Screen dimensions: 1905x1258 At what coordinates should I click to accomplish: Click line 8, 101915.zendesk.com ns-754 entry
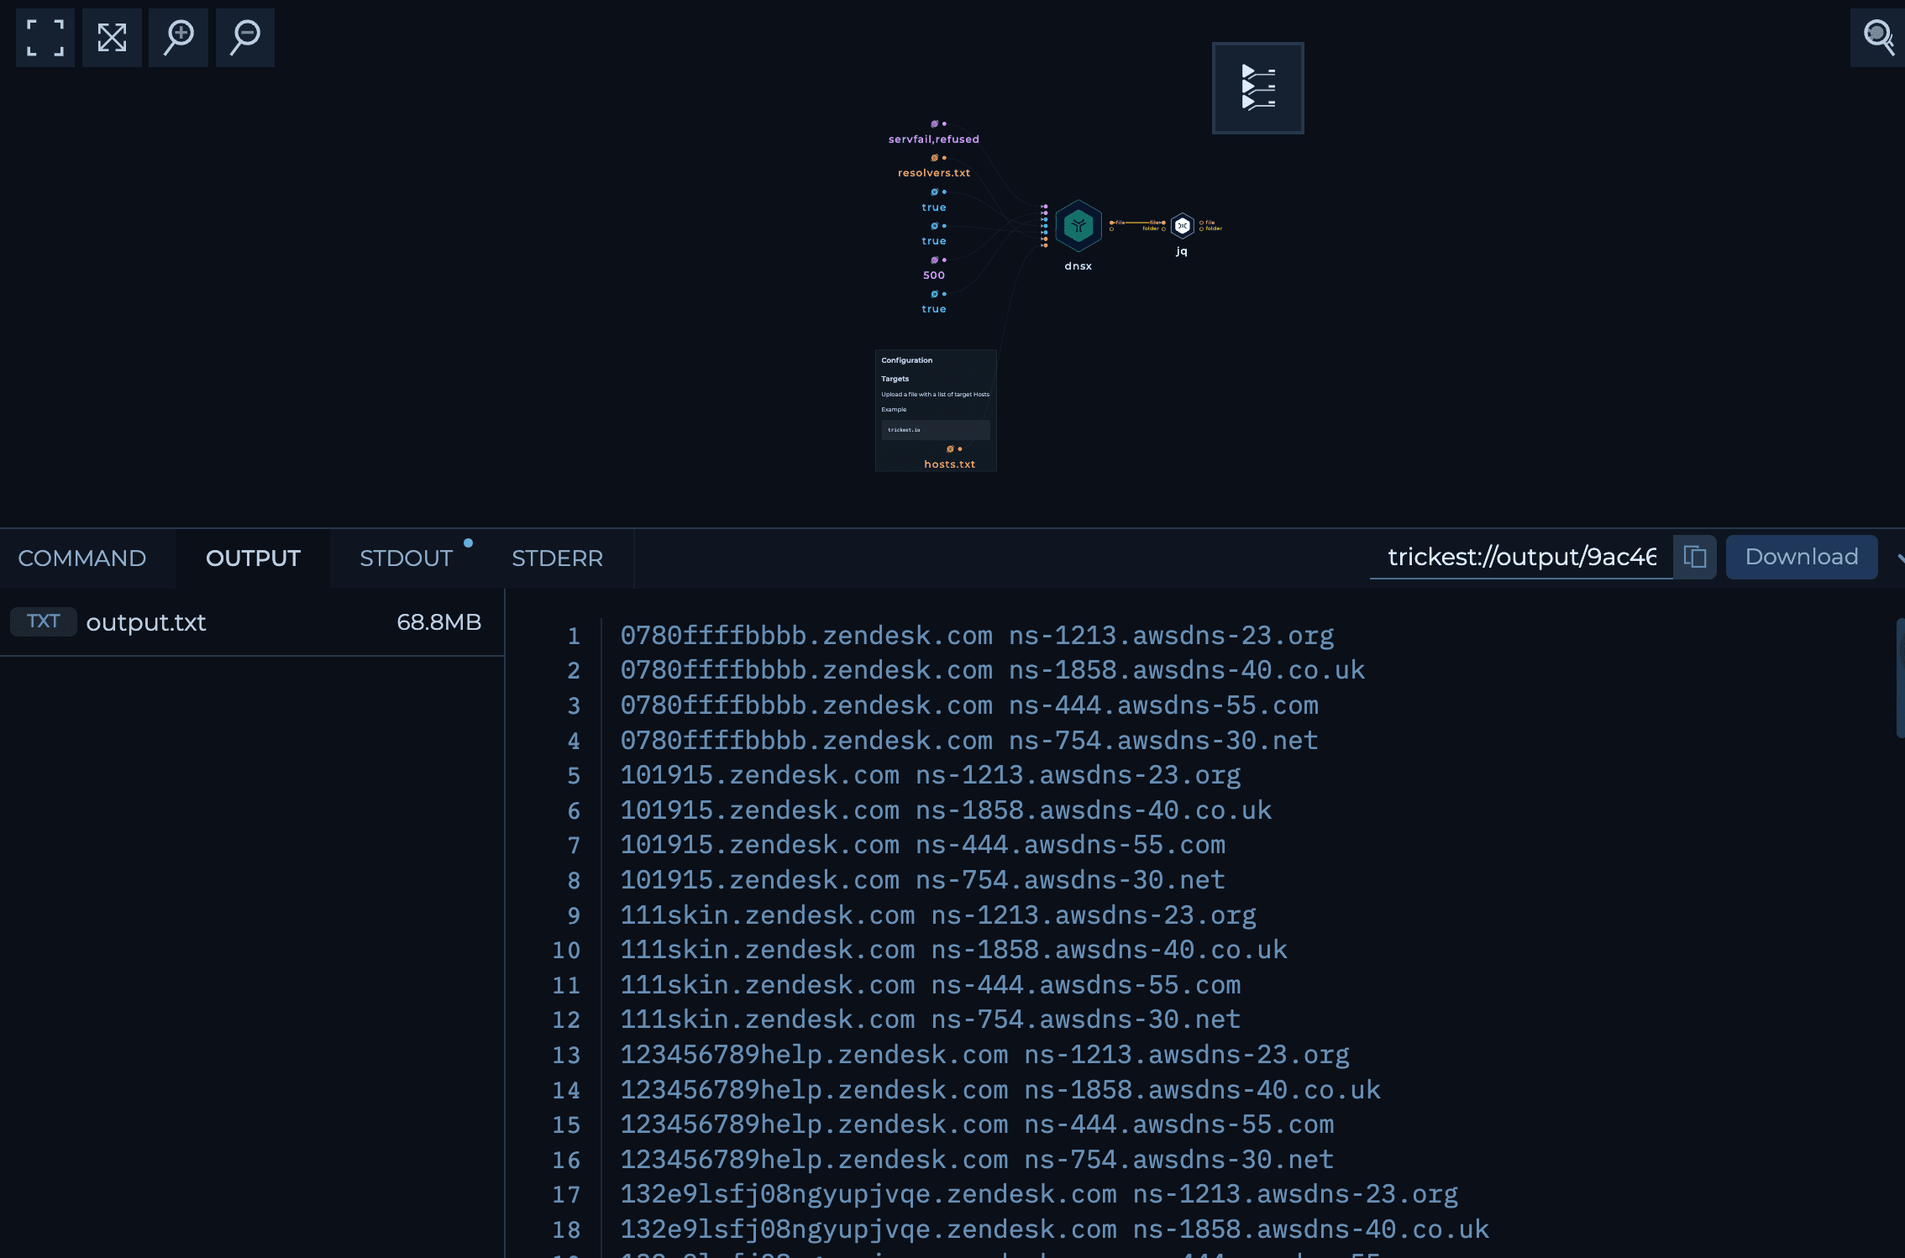pyautogui.click(x=923, y=880)
